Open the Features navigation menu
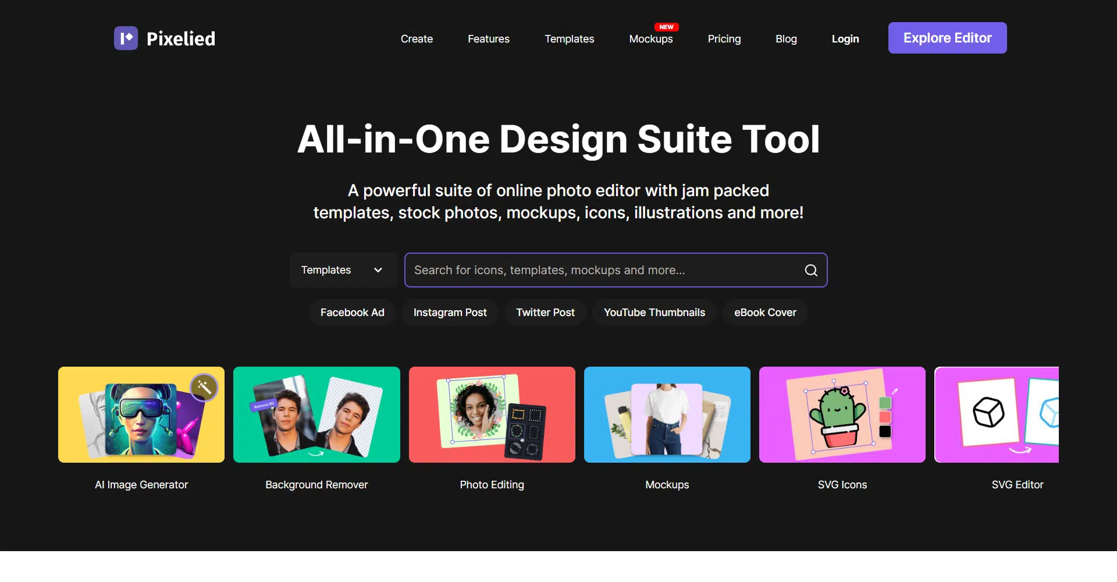Screen dimensions: 1117x582 pyautogui.click(x=488, y=39)
